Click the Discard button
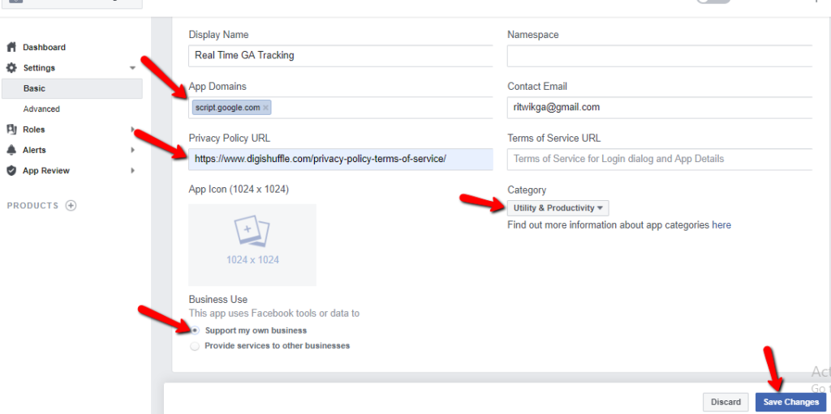This screenshot has width=831, height=414. click(726, 403)
